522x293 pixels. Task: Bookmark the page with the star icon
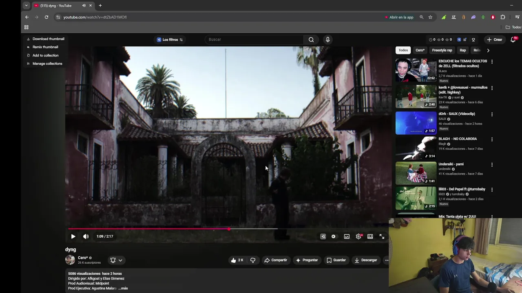coord(430,17)
